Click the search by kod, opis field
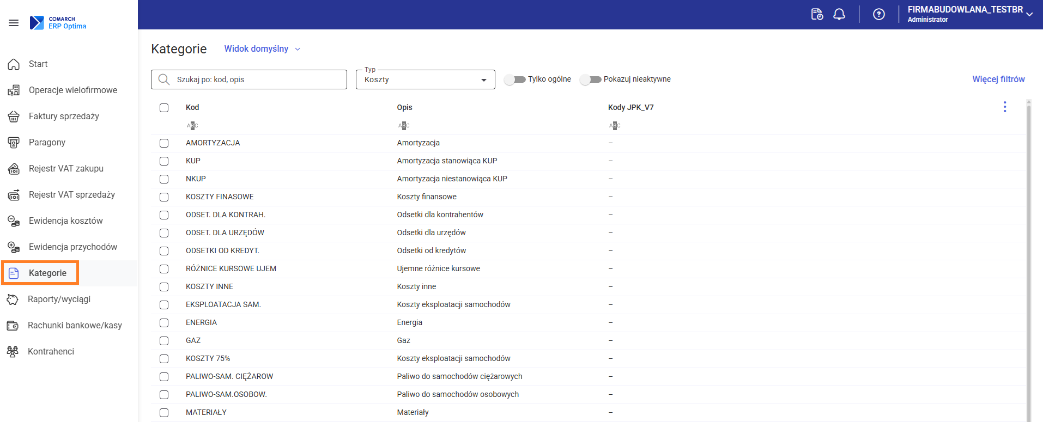 (x=249, y=79)
